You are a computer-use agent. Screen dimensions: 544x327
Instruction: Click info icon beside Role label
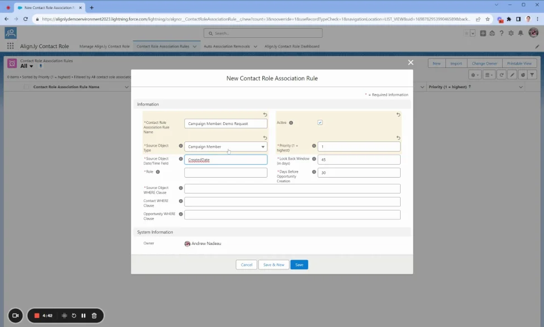[158, 172]
